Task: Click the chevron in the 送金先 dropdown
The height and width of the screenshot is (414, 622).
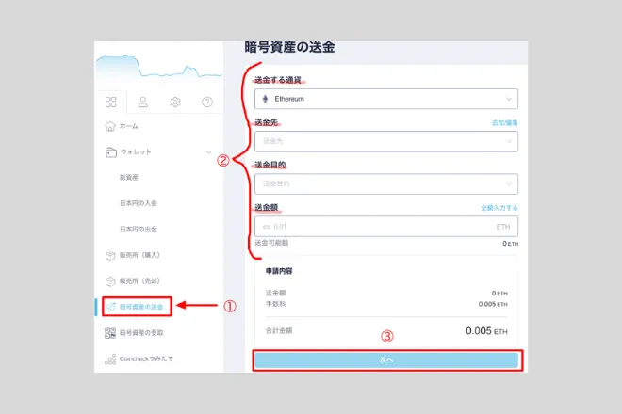Action: pos(509,141)
